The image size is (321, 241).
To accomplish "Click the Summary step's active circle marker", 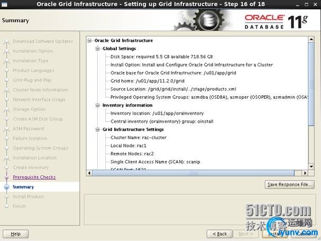I will click(7, 187).
